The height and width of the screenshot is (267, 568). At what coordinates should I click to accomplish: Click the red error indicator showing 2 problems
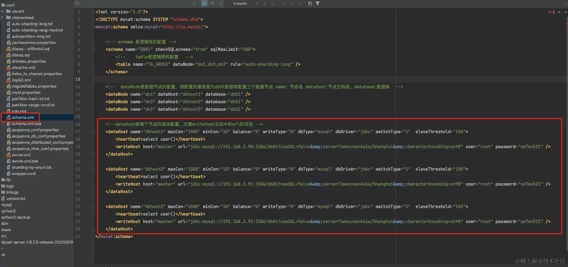click(x=551, y=12)
